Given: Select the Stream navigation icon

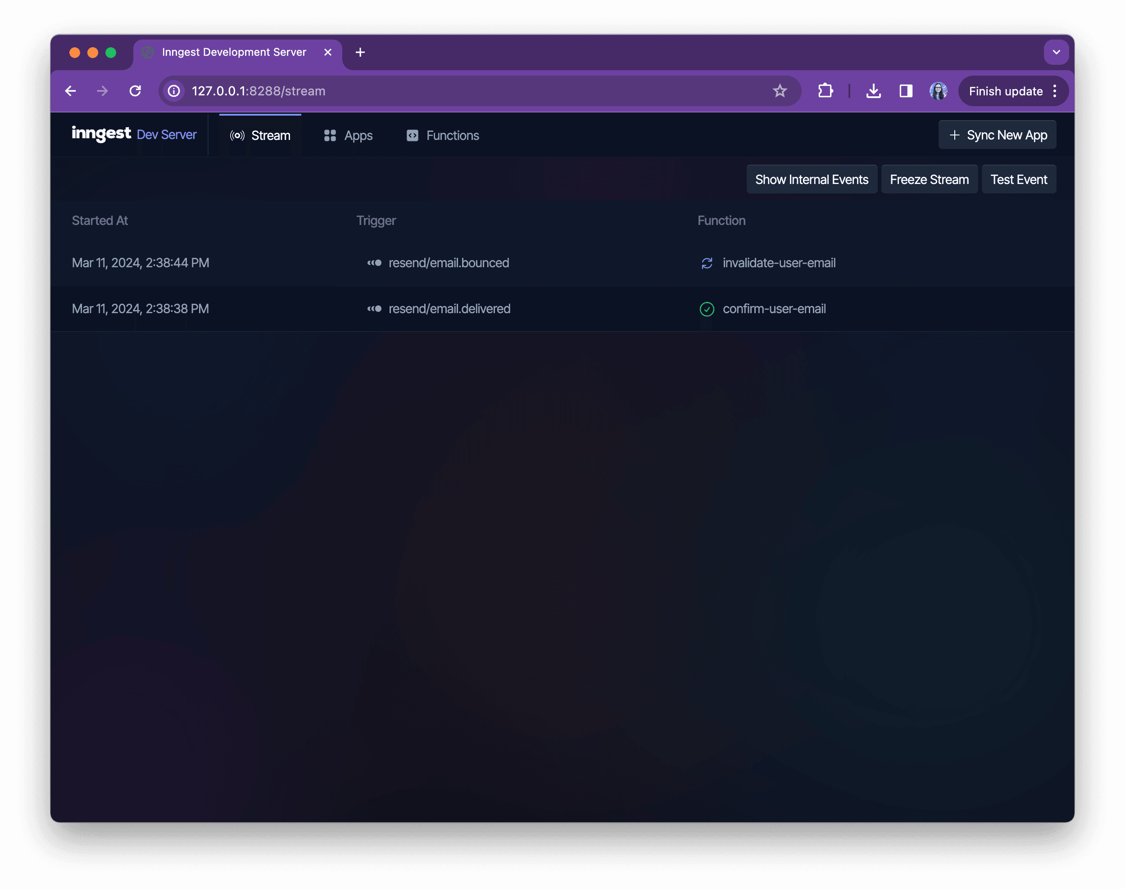Looking at the screenshot, I should click(237, 135).
